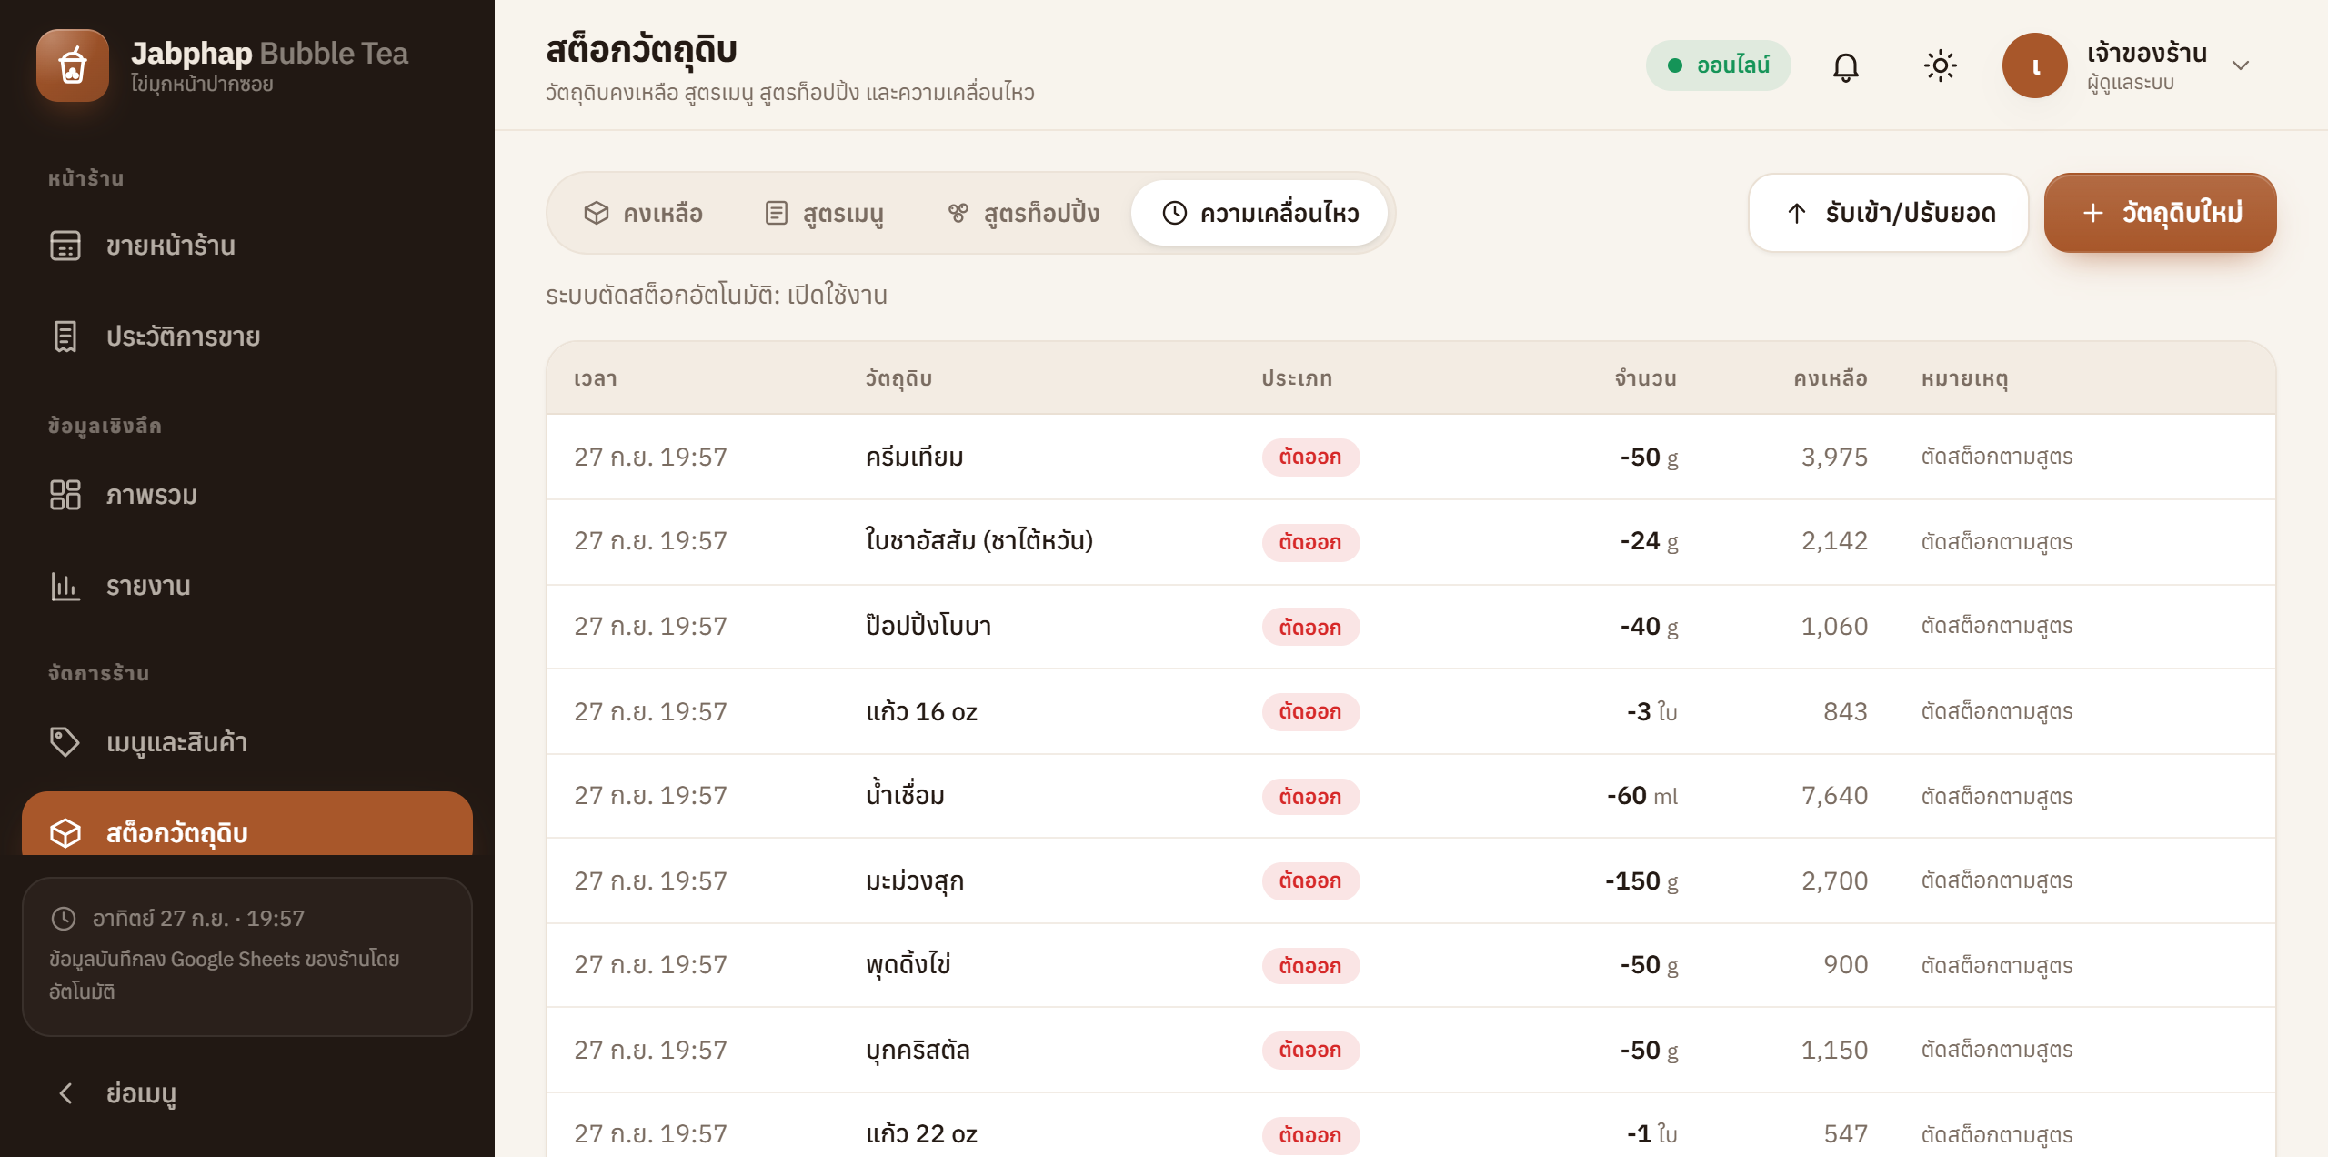Open เมนูและสินค้า page

point(247,742)
